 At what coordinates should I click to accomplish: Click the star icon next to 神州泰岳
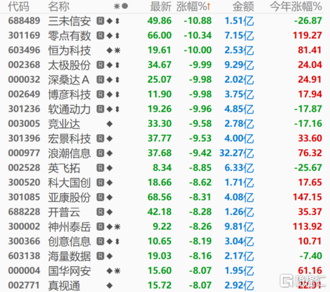coord(118,227)
